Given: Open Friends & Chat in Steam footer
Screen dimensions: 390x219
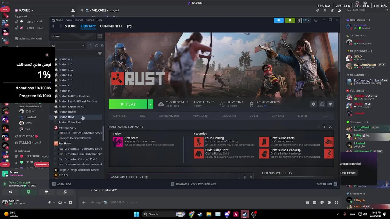Looking at the screenshot, I should tap(326, 184).
